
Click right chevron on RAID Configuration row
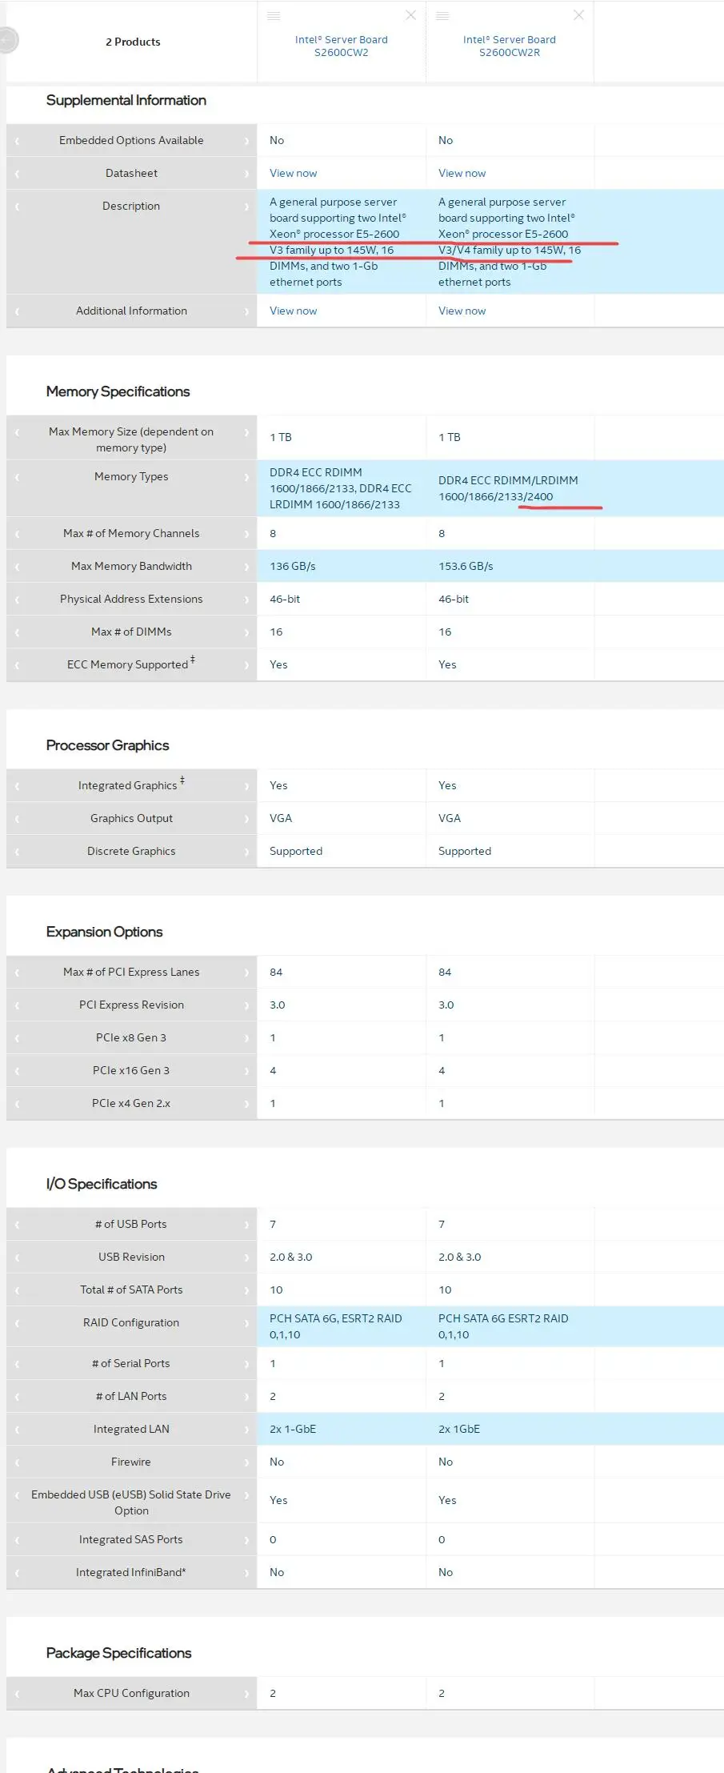tap(246, 1323)
